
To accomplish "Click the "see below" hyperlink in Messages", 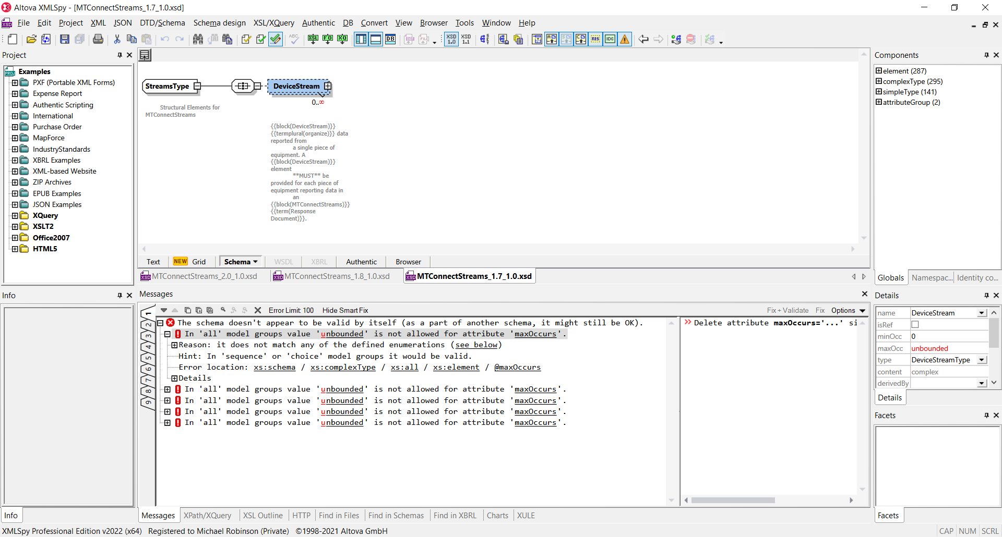I will pyautogui.click(x=475, y=345).
